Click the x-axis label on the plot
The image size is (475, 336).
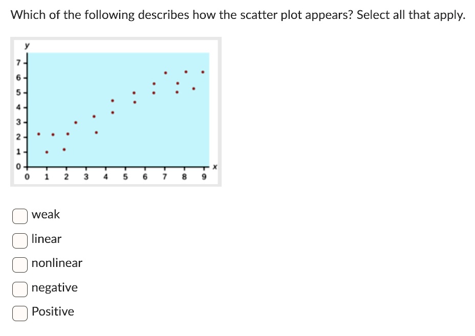click(214, 167)
